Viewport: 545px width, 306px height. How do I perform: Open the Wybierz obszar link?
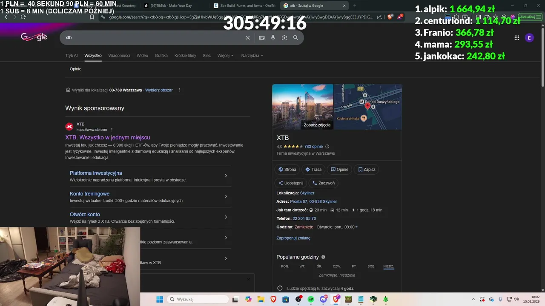tap(159, 90)
